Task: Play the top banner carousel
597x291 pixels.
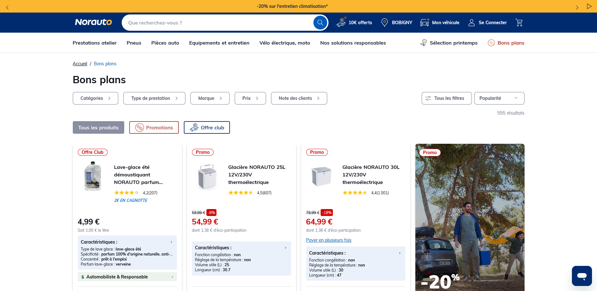Action: (589, 6)
